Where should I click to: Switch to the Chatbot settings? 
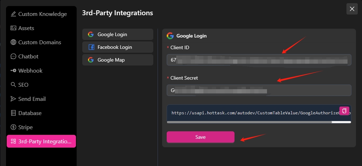point(42,56)
